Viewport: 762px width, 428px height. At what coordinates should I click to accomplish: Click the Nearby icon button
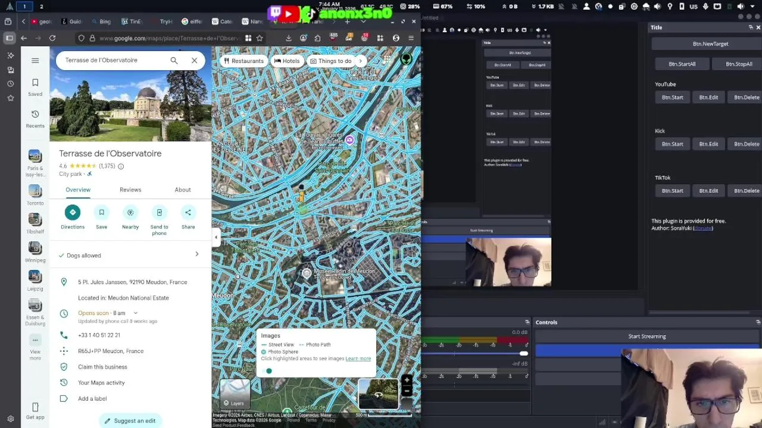[x=130, y=212]
